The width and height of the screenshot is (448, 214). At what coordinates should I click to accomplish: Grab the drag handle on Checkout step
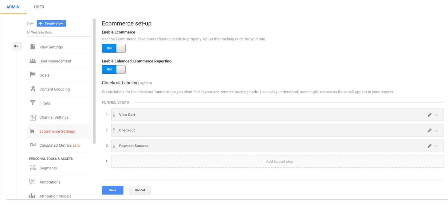pos(114,130)
